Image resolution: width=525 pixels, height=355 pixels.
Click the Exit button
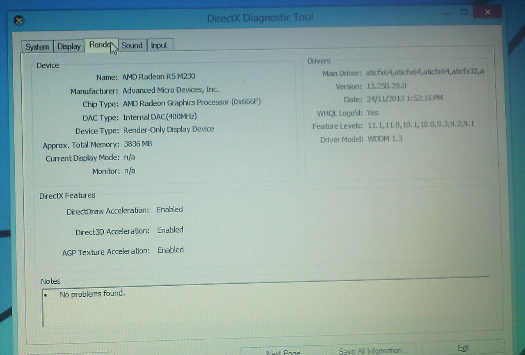(x=463, y=348)
